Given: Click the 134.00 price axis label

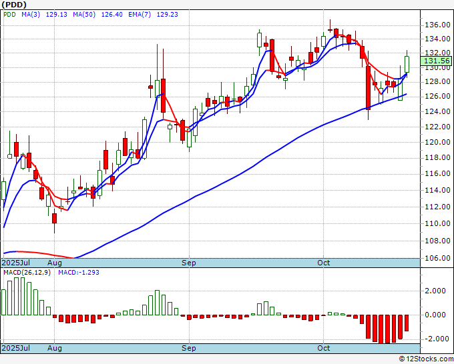Looking at the screenshot, I should [x=437, y=39].
